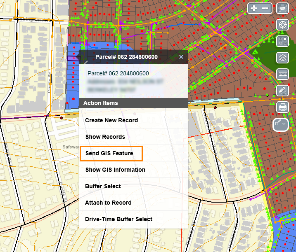The image size is (296, 252).
Task: Select Drive-Time Buffer Select
Action: click(x=118, y=219)
